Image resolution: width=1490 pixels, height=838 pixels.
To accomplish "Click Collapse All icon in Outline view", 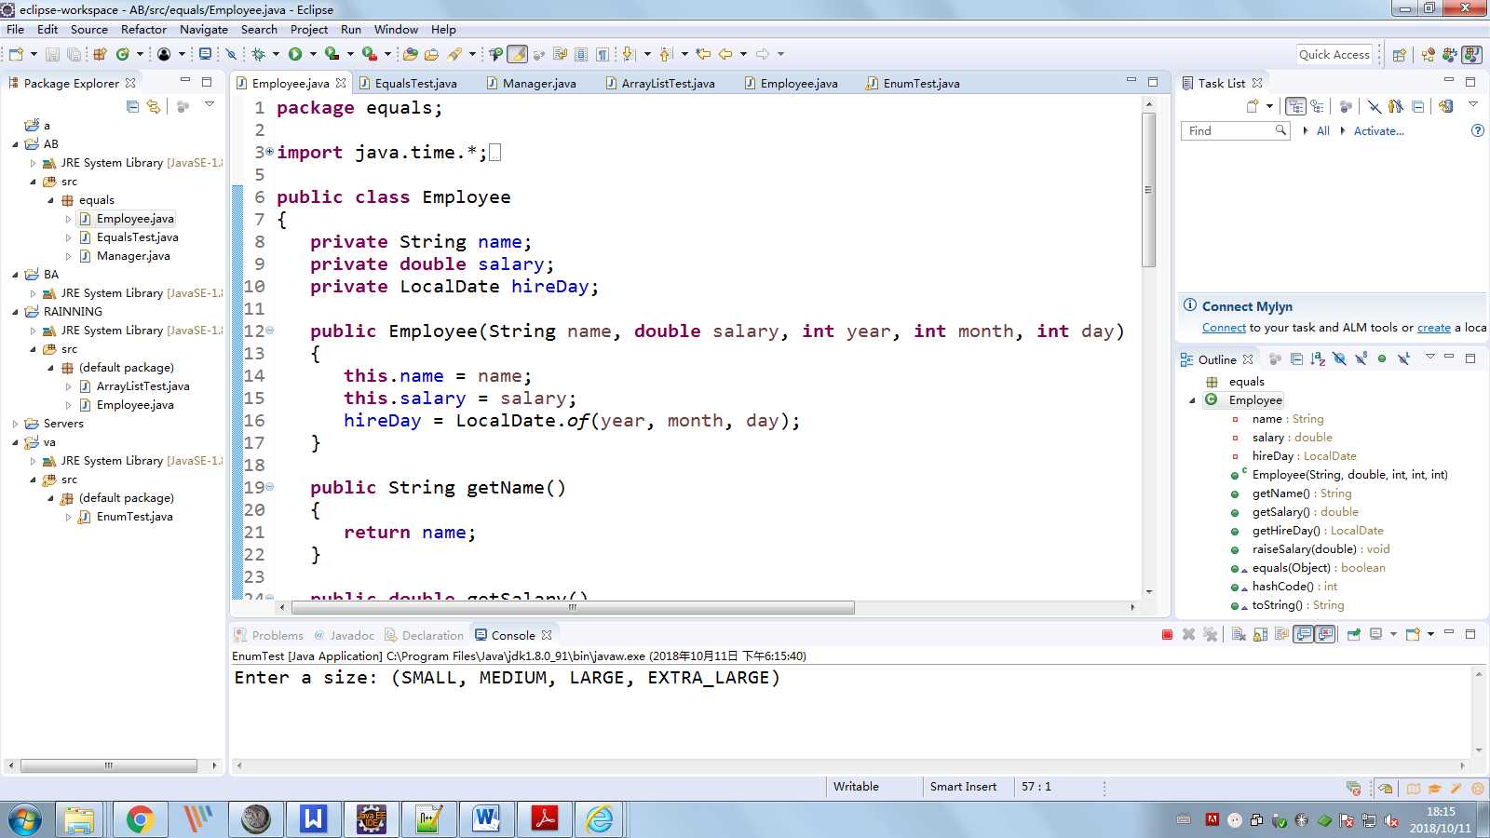I will pyautogui.click(x=1296, y=358).
